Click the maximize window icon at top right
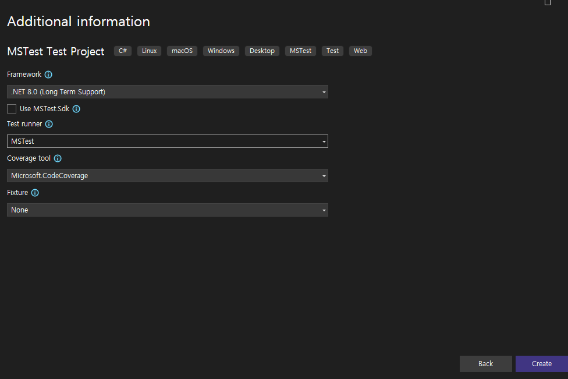 point(548,2)
